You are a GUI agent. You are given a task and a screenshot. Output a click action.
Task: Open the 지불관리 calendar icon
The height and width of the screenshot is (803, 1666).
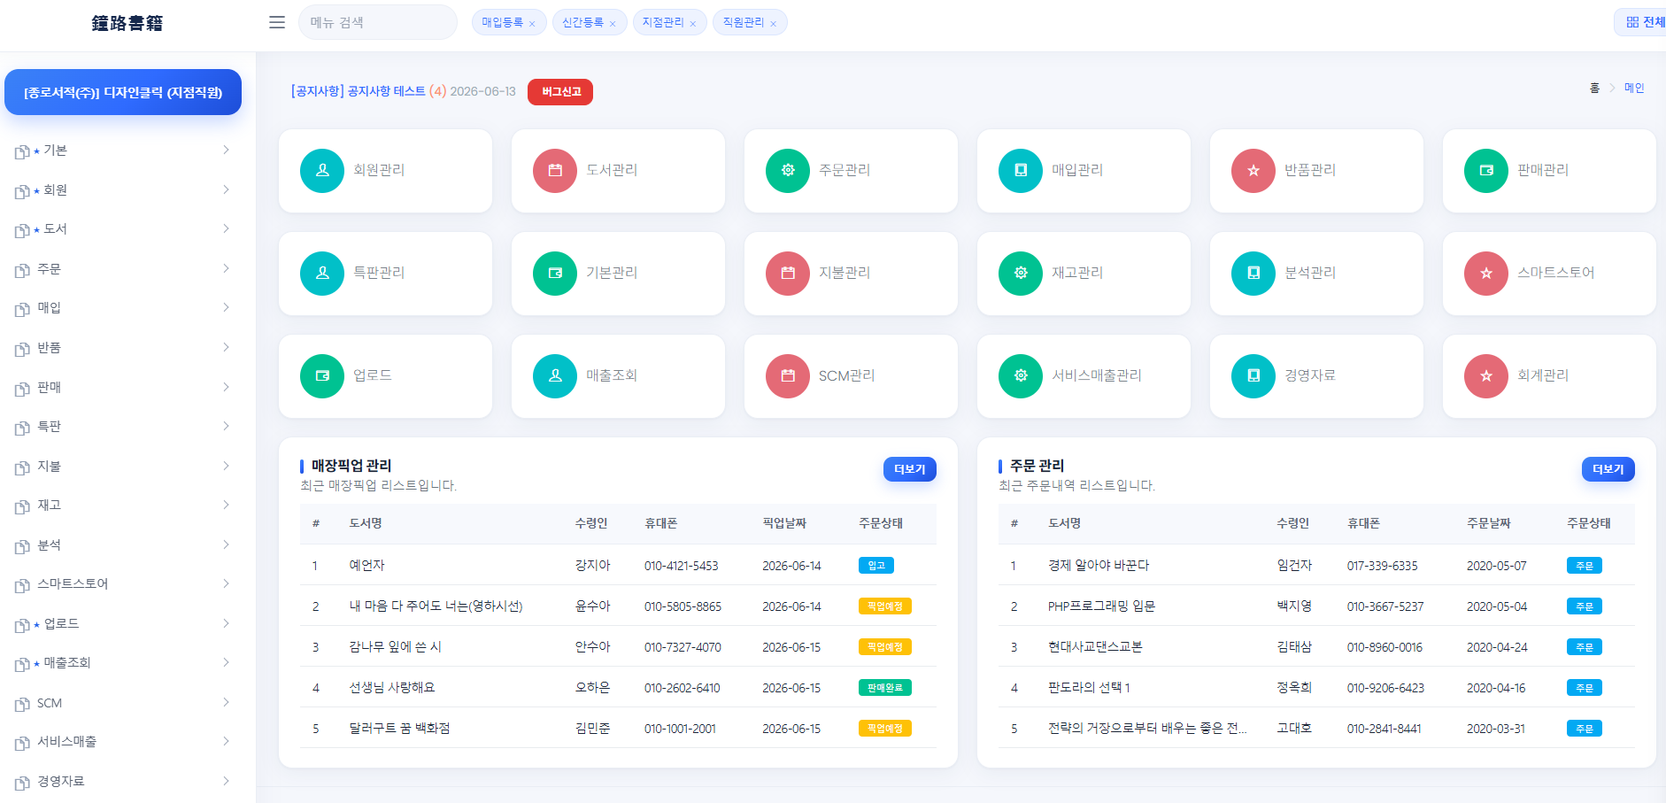click(x=788, y=274)
